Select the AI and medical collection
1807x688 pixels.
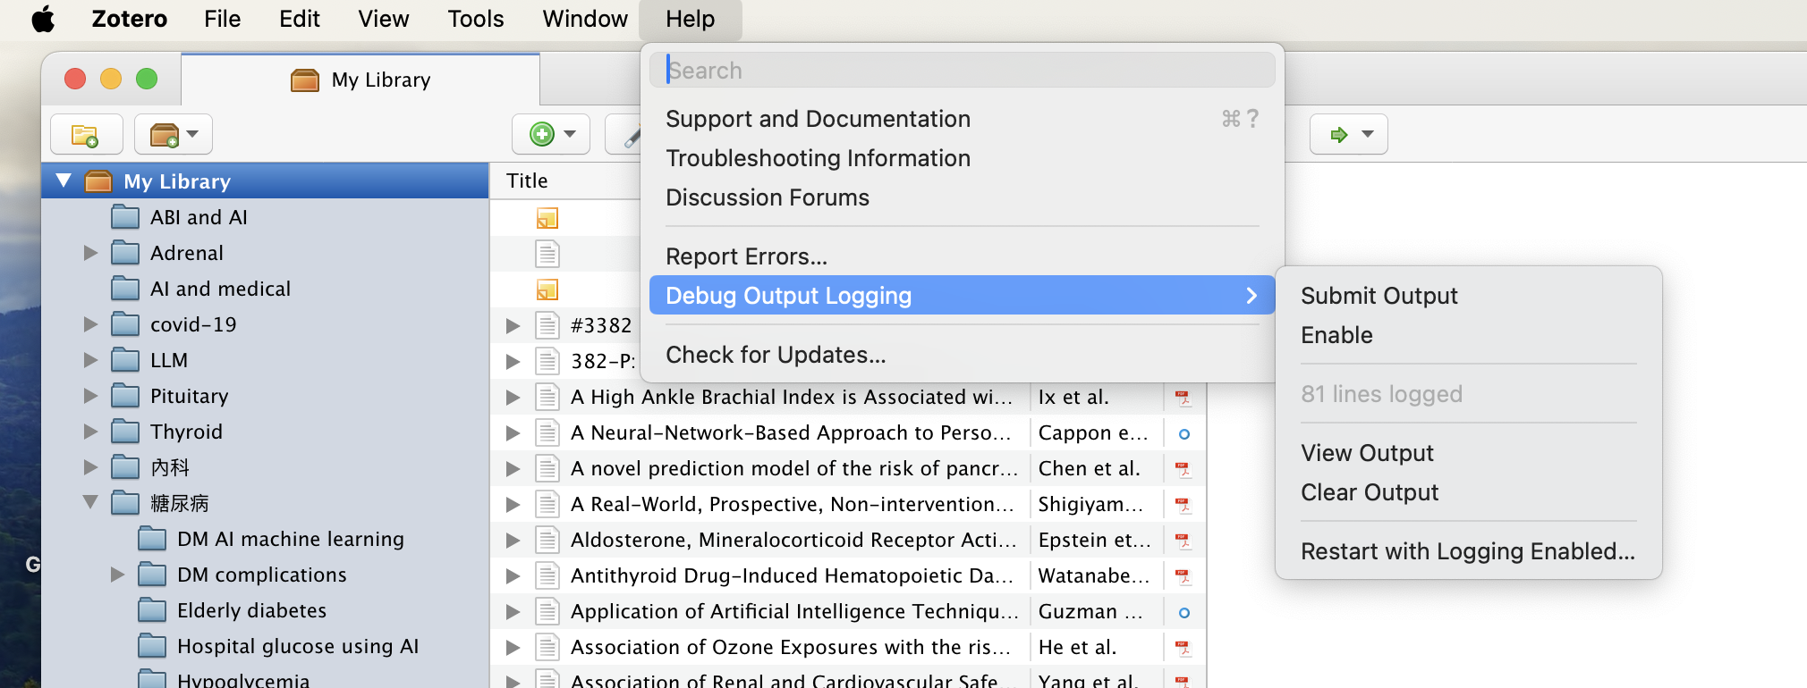click(220, 289)
